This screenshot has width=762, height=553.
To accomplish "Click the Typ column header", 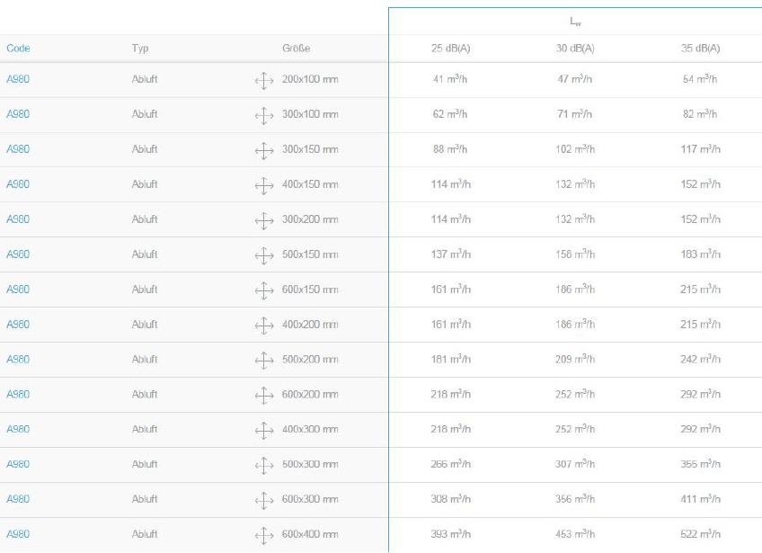I will pyautogui.click(x=140, y=49).
